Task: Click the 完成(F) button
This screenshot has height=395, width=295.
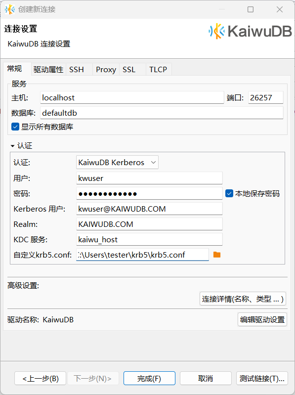Action: coord(149,378)
